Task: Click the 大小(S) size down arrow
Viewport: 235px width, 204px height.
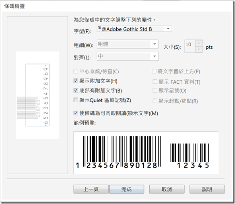Action: pos(199,49)
